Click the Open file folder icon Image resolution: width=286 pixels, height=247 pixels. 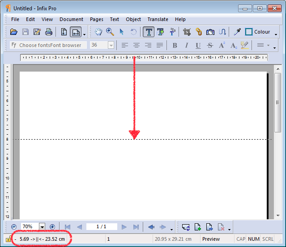click(x=14, y=32)
